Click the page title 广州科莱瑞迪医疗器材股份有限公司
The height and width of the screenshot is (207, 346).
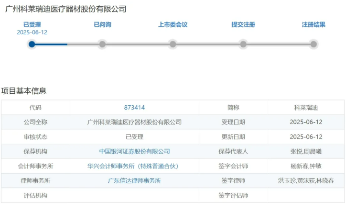pyautogui.click(x=66, y=9)
